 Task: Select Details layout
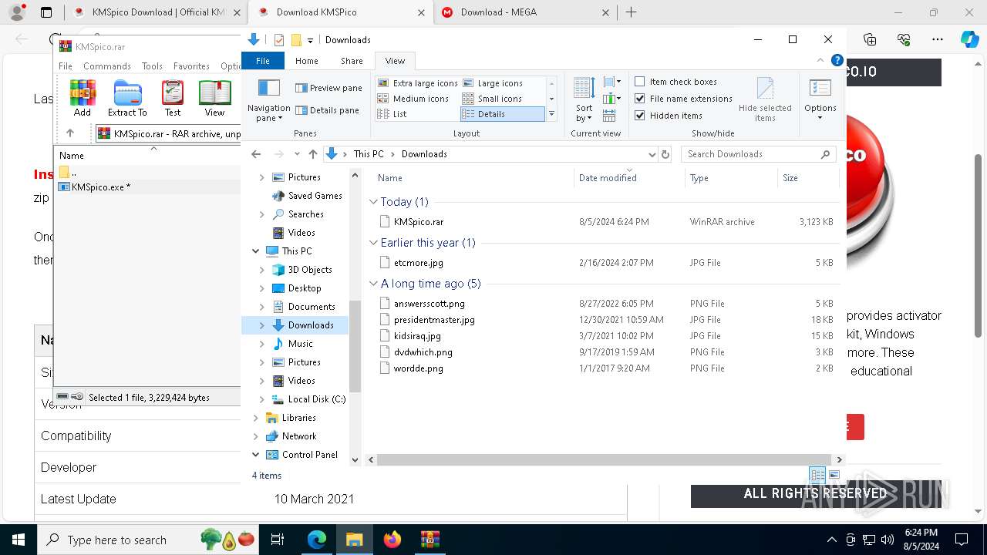tap(503, 114)
